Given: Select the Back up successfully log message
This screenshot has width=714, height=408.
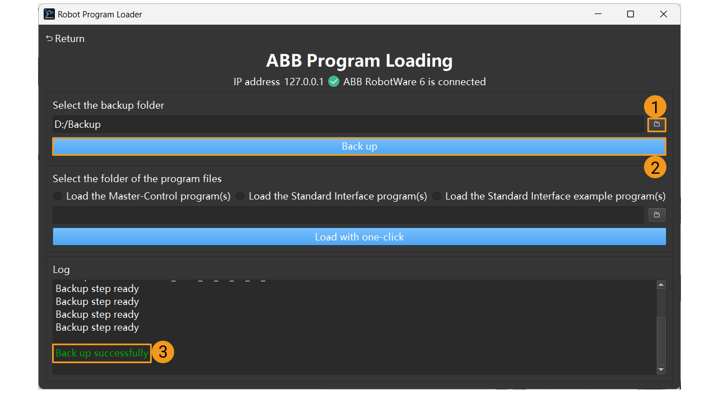Looking at the screenshot, I should click(x=101, y=353).
